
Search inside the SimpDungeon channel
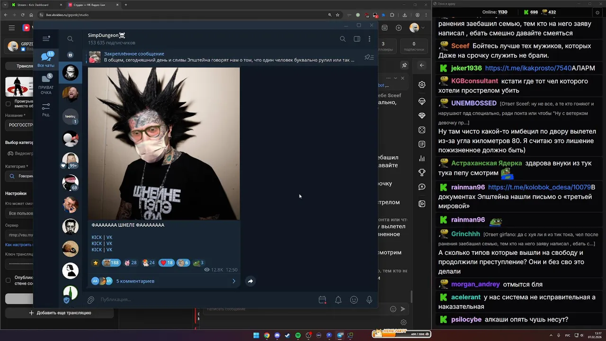(x=343, y=39)
